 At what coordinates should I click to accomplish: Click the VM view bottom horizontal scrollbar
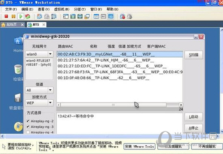coord(110,136)
